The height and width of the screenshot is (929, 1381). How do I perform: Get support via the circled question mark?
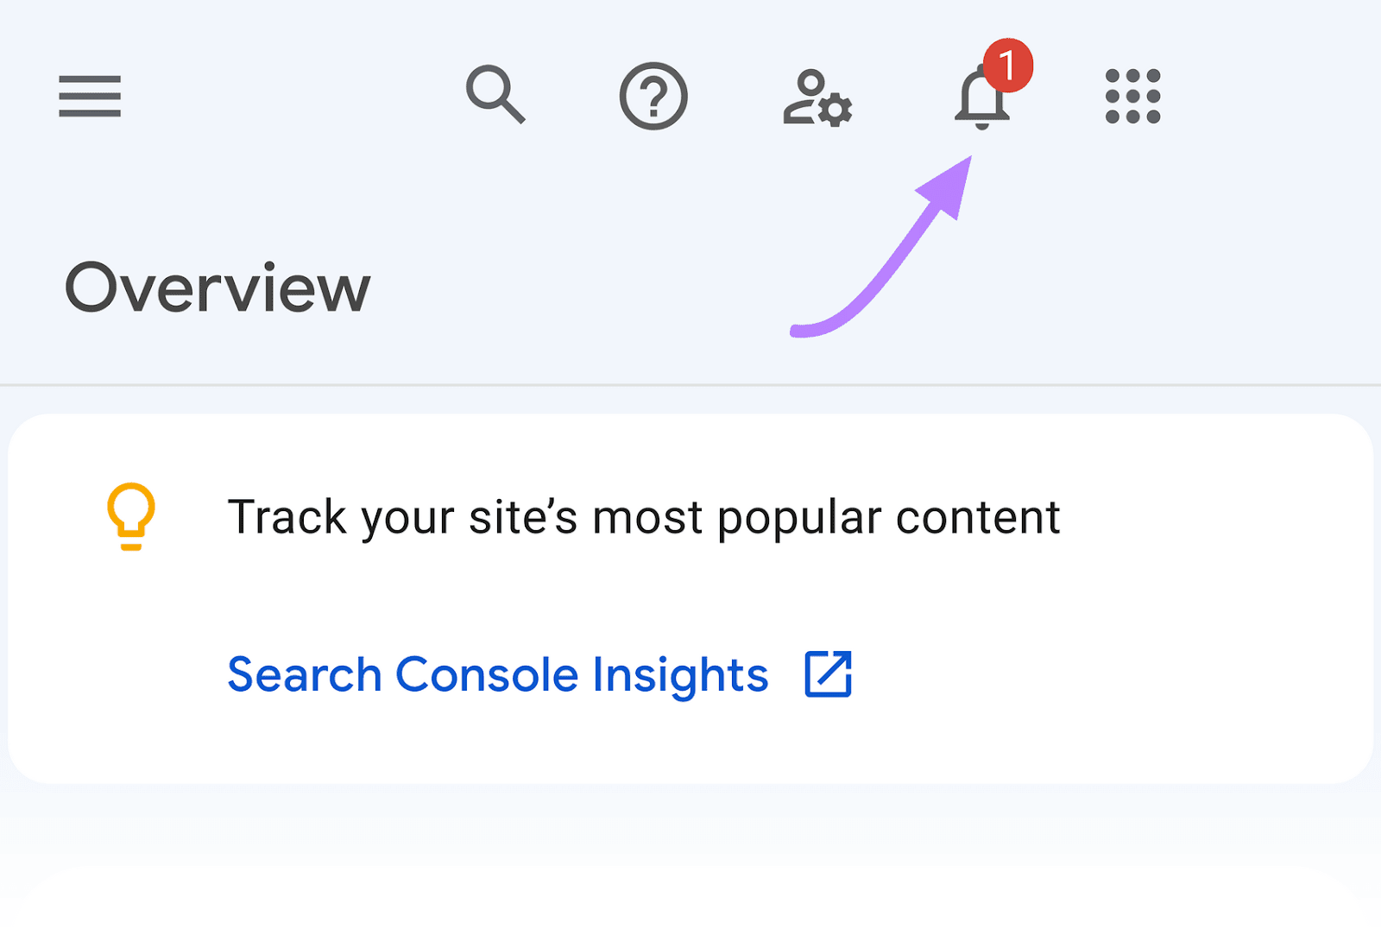coord(653,96)
